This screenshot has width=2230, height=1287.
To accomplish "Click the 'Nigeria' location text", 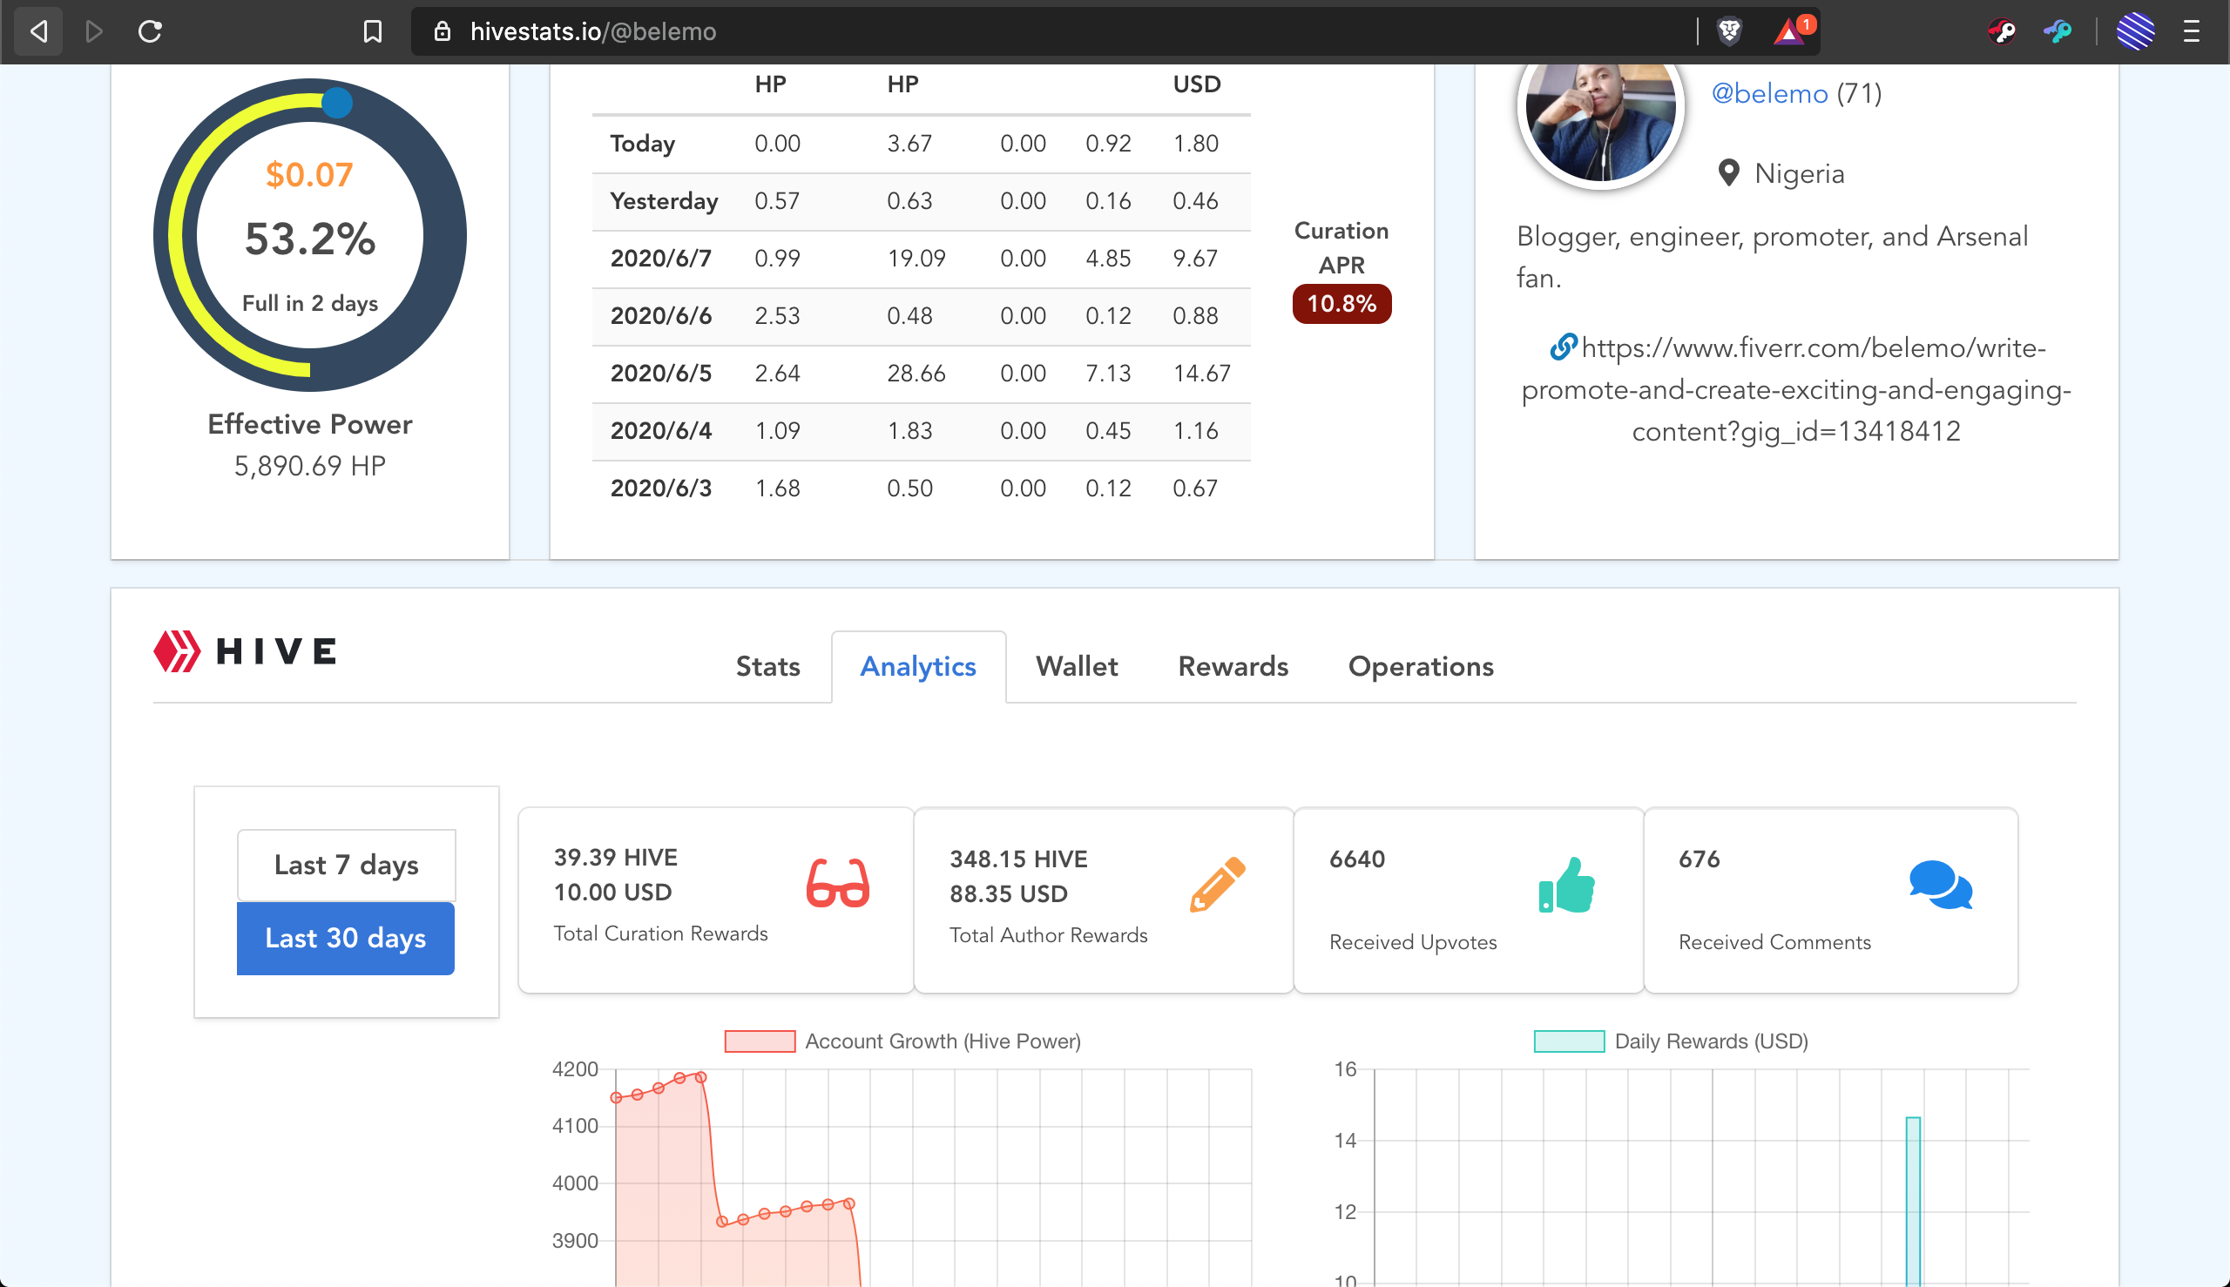I will 1800,173.
